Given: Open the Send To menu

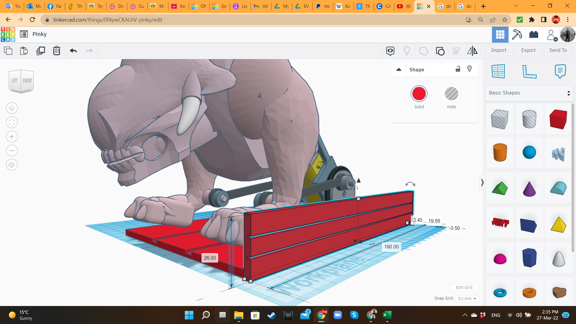Looking at the screenshot, I should point(558,50).
